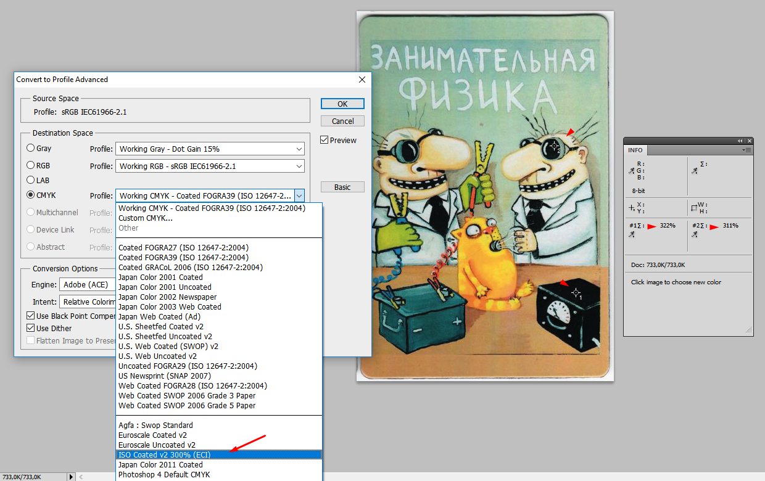This screenshot has height=481, width=765.
Task: Choose Japan Color 2011 Coated
Action: [x=219, y=464]
